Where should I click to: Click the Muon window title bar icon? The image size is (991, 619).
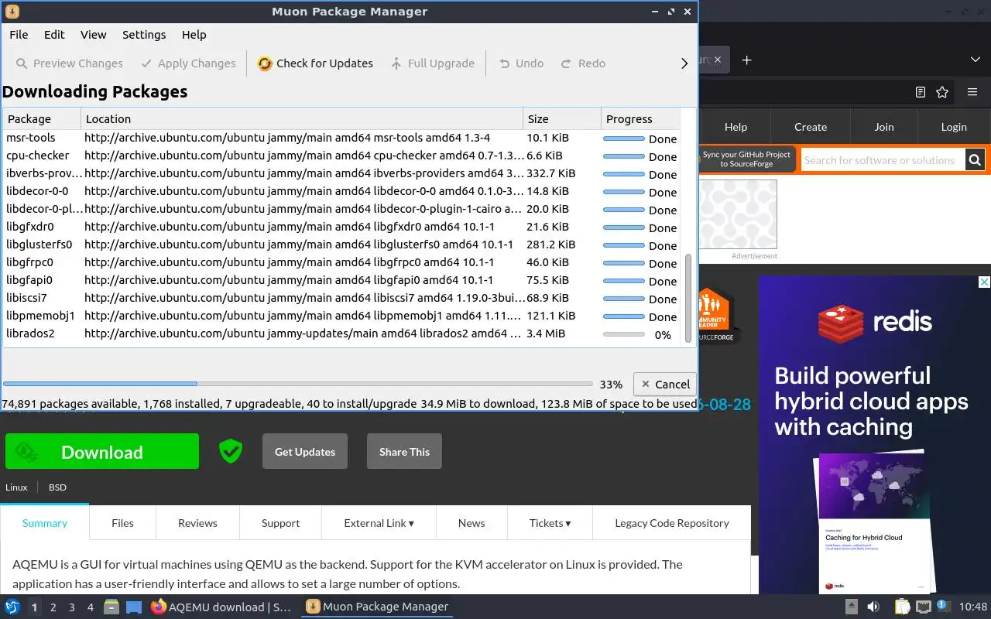coord(12,12)
